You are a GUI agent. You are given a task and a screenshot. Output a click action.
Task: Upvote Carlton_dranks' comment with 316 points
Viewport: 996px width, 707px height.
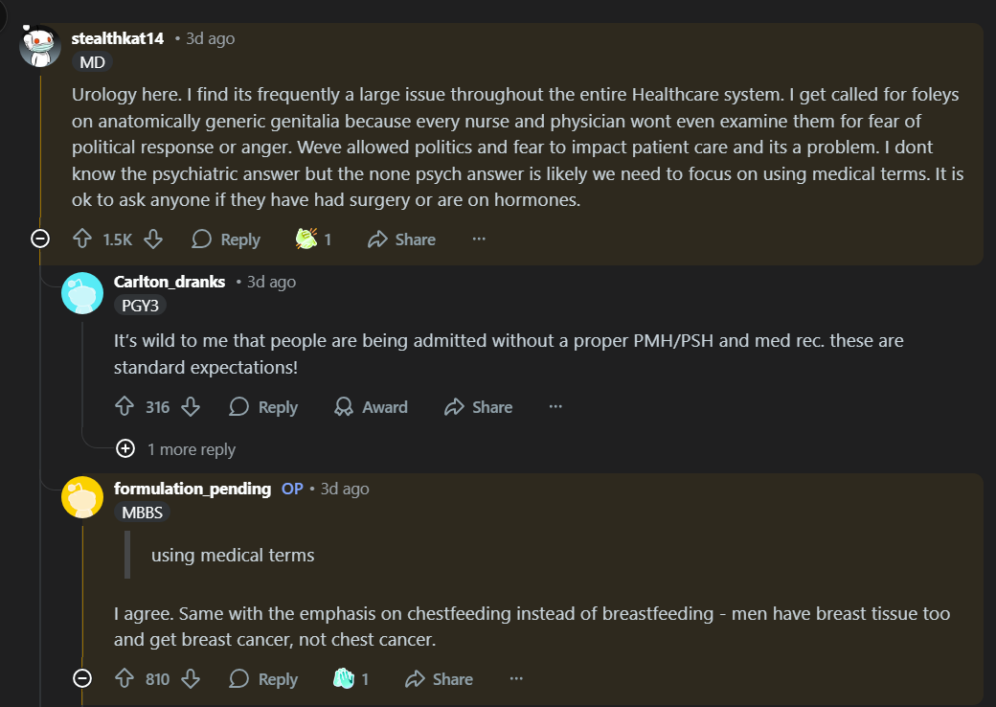pos(124,406)
